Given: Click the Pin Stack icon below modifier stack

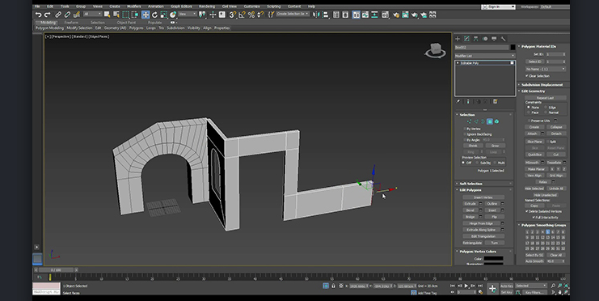Looking at the screenshot, I should point(458,101).
